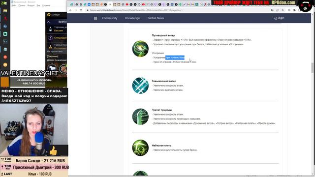
Task: Click the browser page vertical scrollbar
Action: pyautogui.click(x=313, y=68)
